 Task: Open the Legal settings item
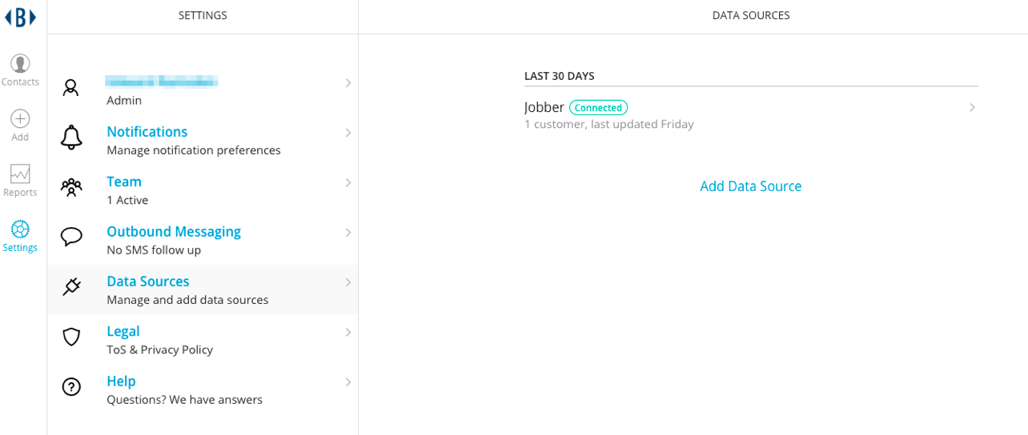tap(203, 340)
